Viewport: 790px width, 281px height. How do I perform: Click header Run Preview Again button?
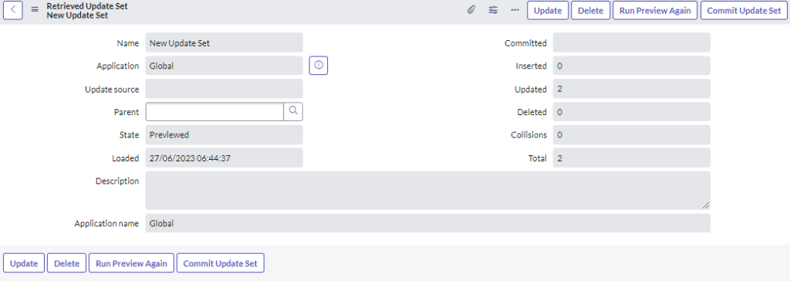(x=655, y=11)
